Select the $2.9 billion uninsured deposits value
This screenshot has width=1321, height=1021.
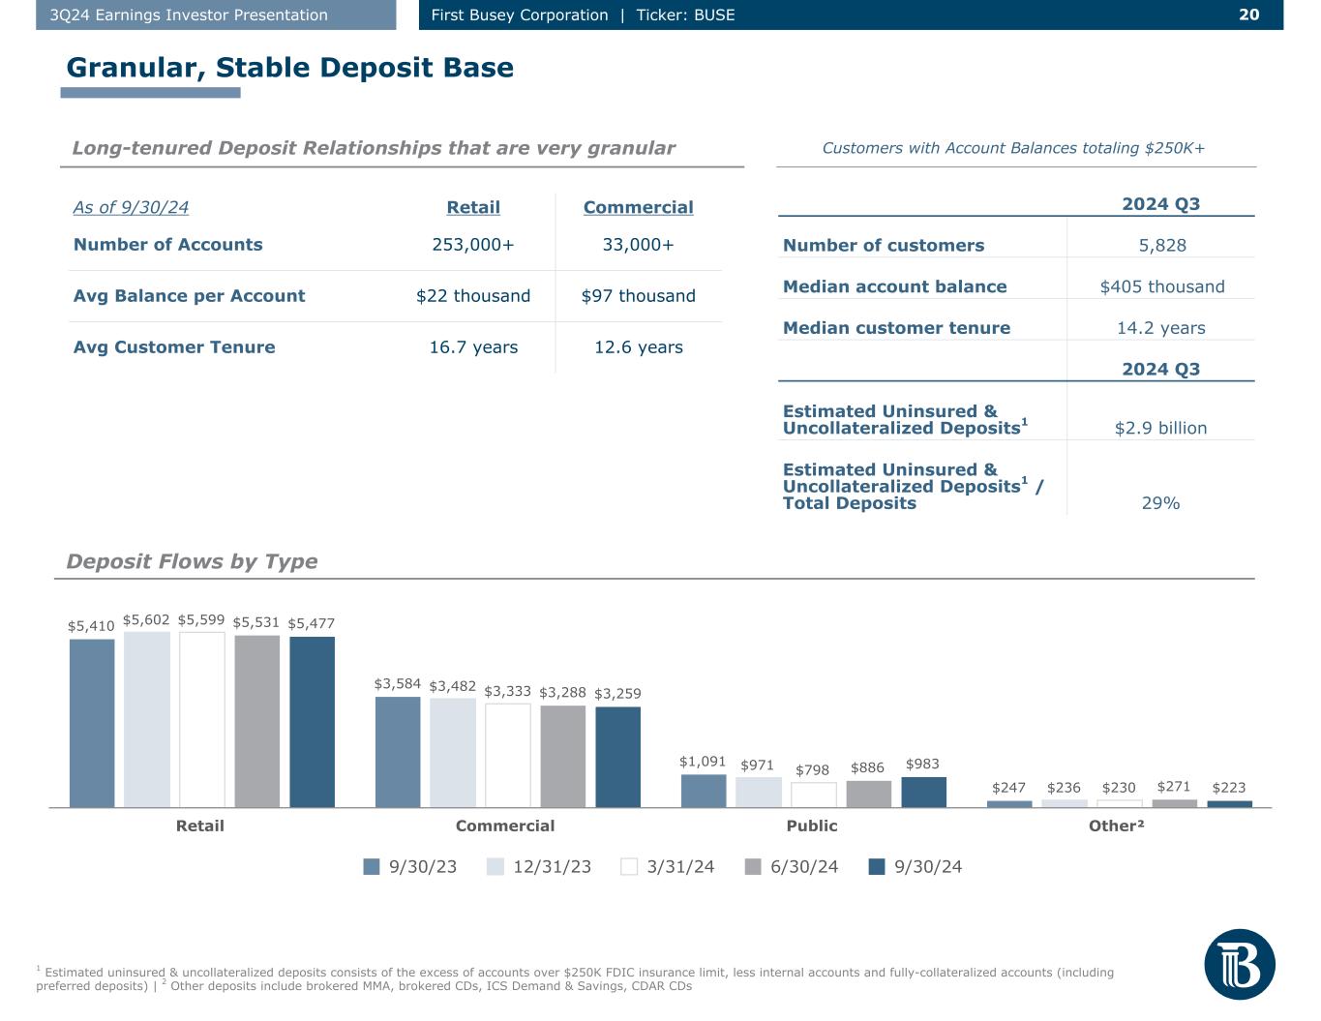pyautogui.click(x=1160, y=428)
